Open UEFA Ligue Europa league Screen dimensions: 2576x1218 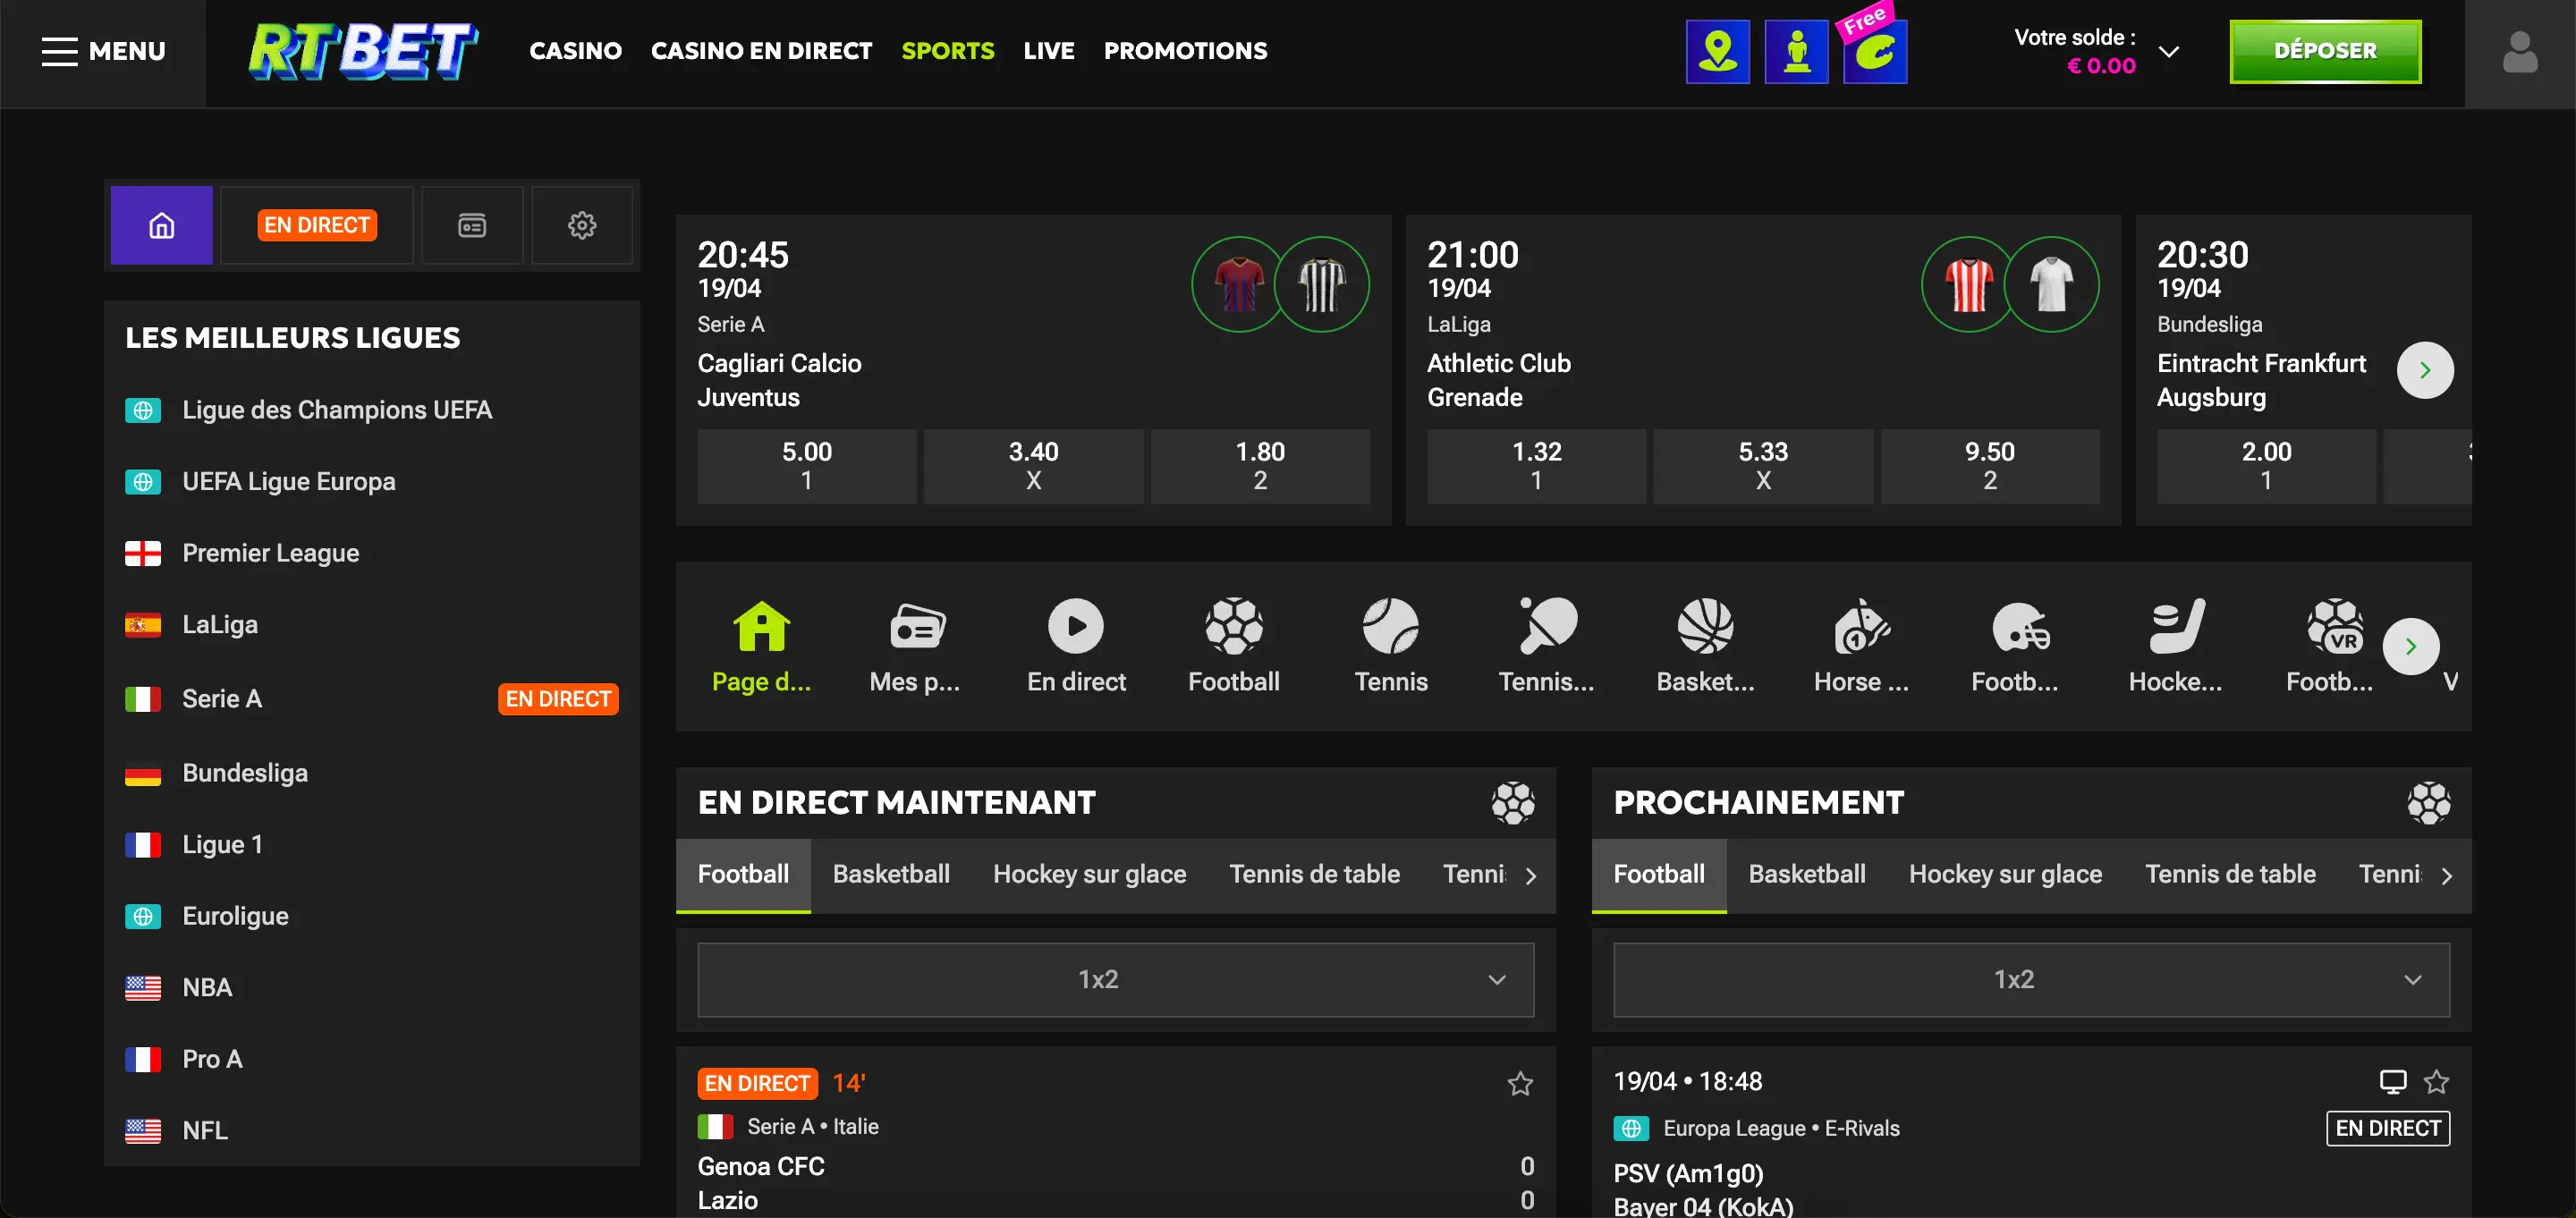pyautogui.click(x=371, y=482)
